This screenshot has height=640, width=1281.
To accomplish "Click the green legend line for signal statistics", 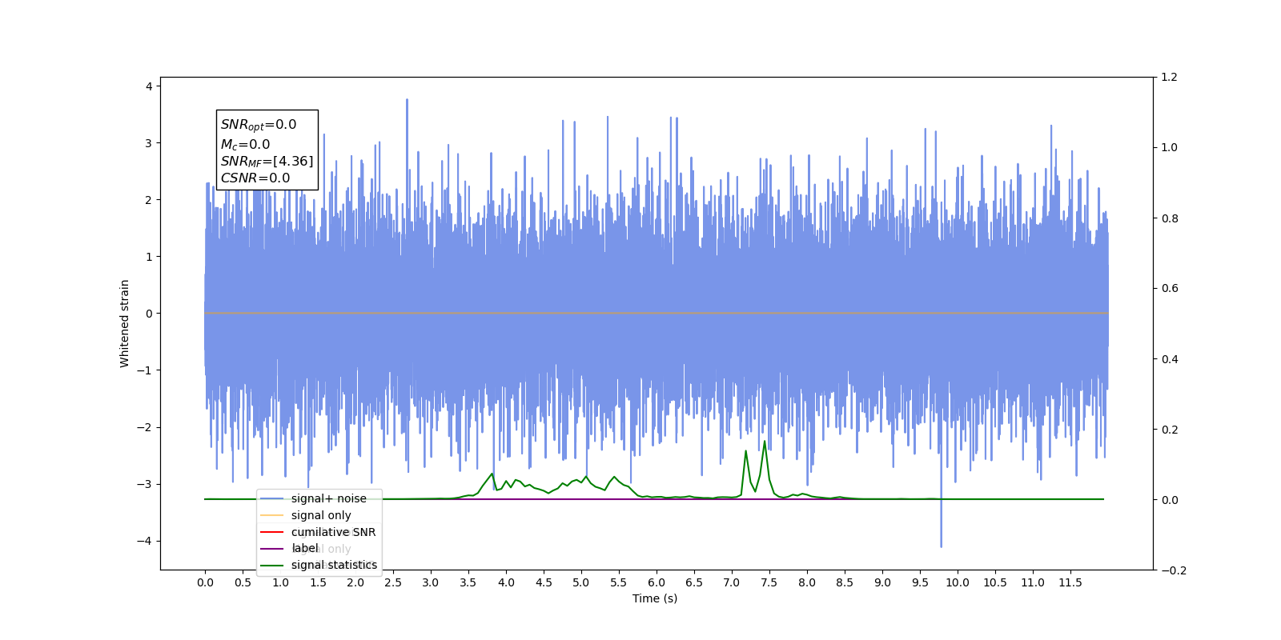I will tap(272, 565).
